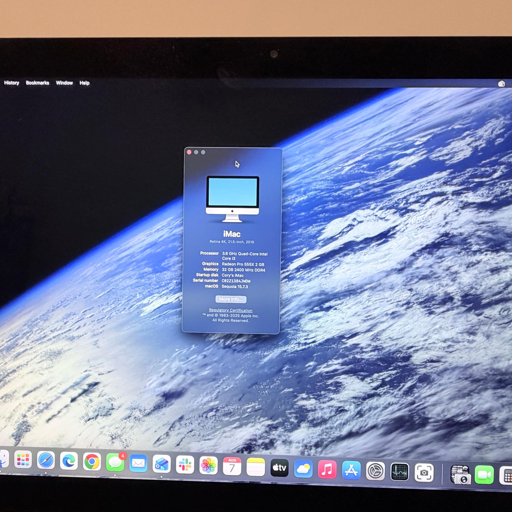This screenshot has width=512, height=512.
Task: Launch the Music app
Action: [x=327, y=470]
